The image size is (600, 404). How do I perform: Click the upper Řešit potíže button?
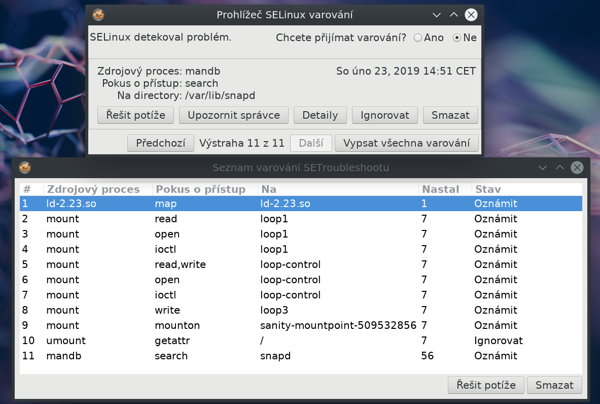click(x=135, y=115)
